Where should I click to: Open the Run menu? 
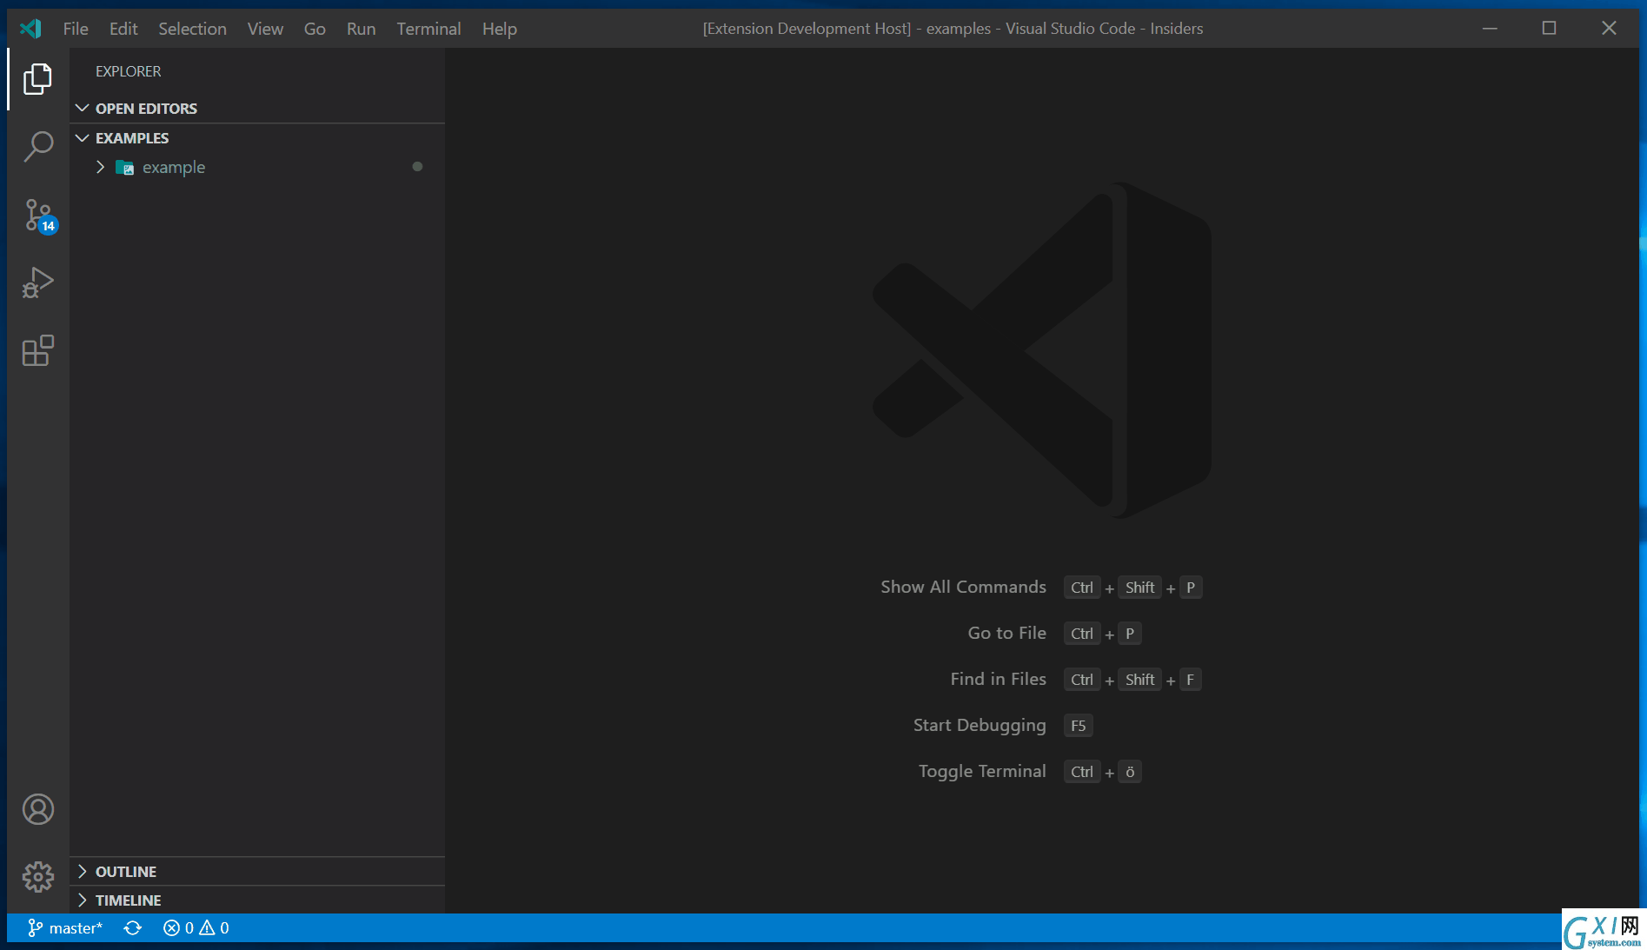tap(361, 29)
